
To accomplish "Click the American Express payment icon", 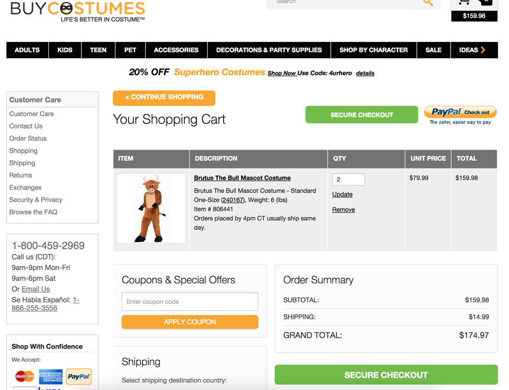I will tap(50, 377).
